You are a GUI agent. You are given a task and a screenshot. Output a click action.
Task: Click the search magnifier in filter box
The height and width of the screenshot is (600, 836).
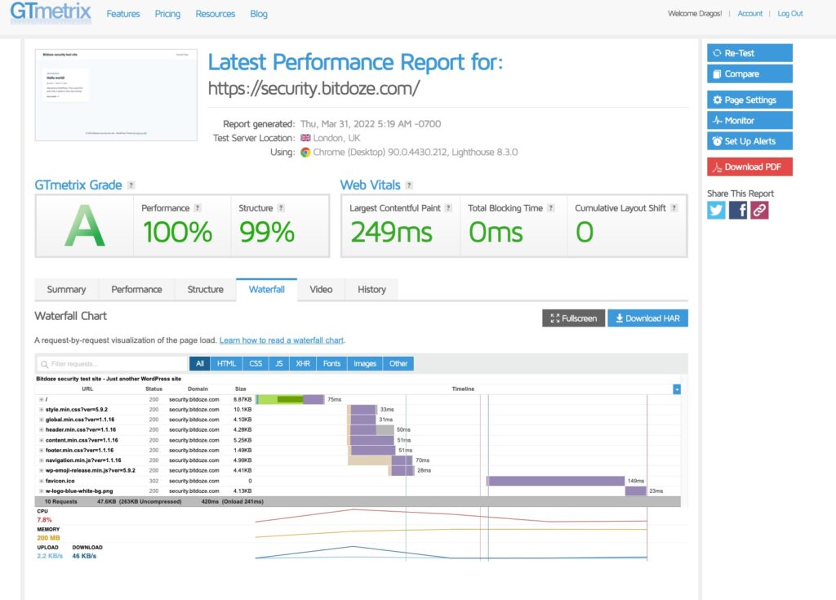[44, 364]
